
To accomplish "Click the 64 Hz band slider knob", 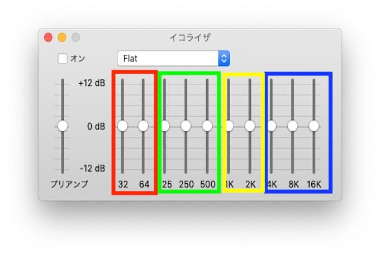I will click(143, 126).
